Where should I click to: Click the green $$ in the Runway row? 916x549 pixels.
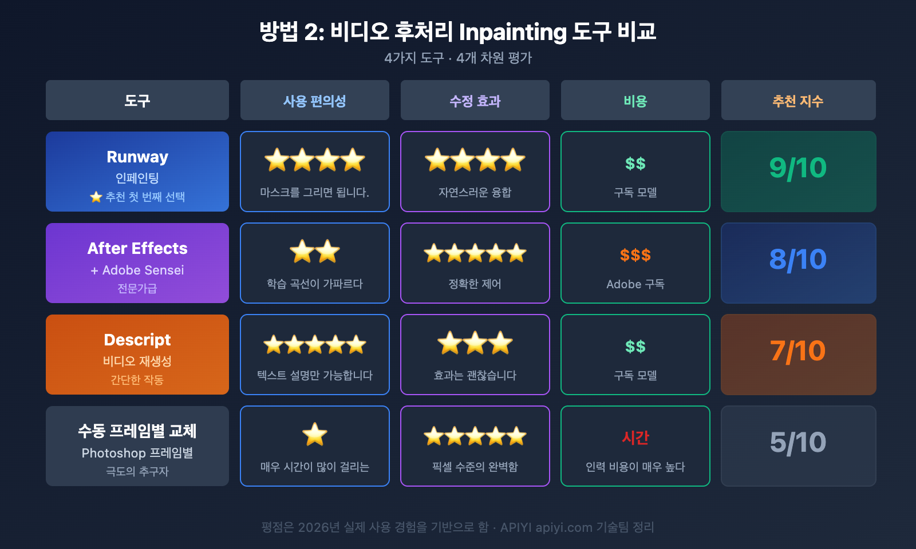(635, 164)
